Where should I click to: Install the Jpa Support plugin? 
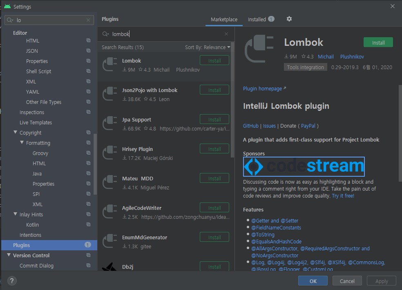(214, 119)
